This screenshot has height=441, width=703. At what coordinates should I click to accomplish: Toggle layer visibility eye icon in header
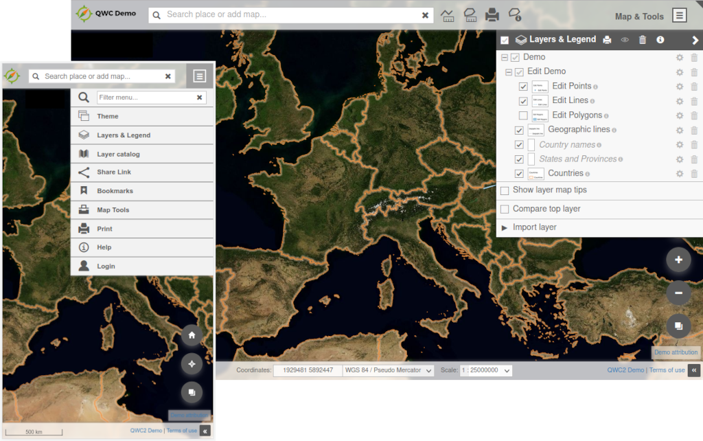625,40
